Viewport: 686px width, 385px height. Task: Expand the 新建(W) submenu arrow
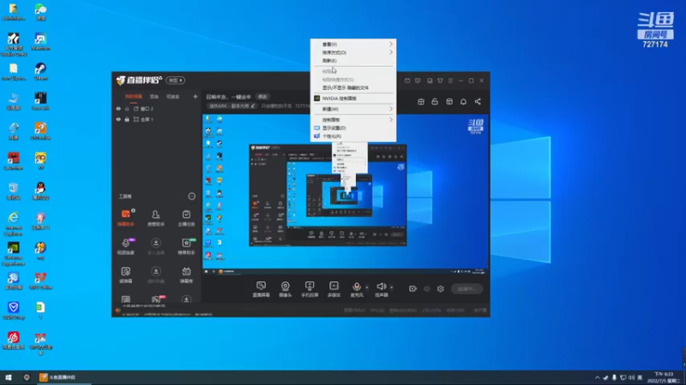pyautogui.click(x=391, y=110)
